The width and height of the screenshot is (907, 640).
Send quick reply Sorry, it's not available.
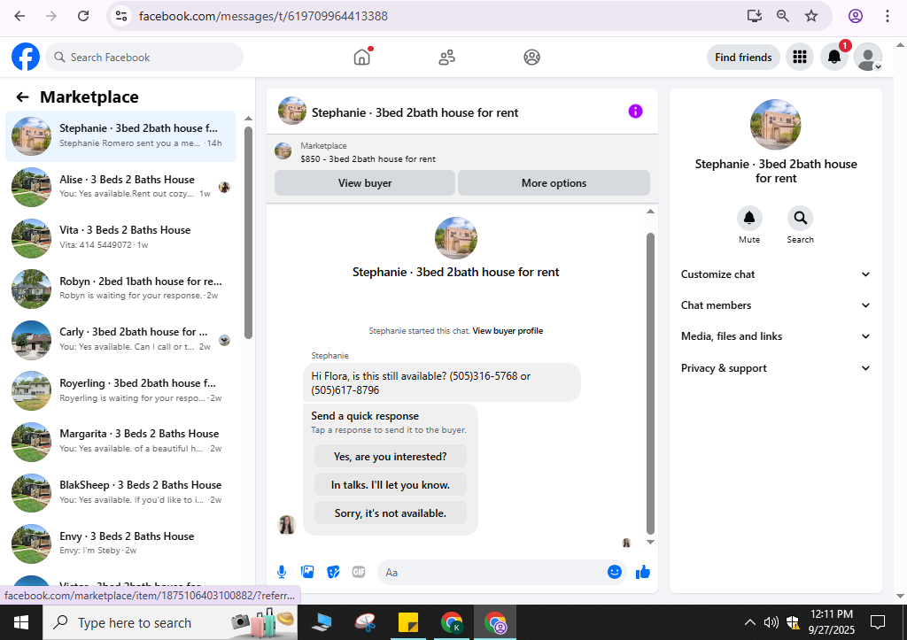tap(391, 513)
